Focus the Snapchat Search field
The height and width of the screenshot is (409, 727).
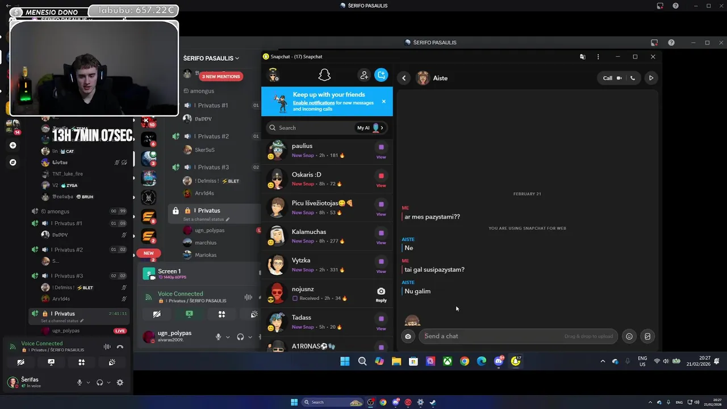(x=310, y=128)
